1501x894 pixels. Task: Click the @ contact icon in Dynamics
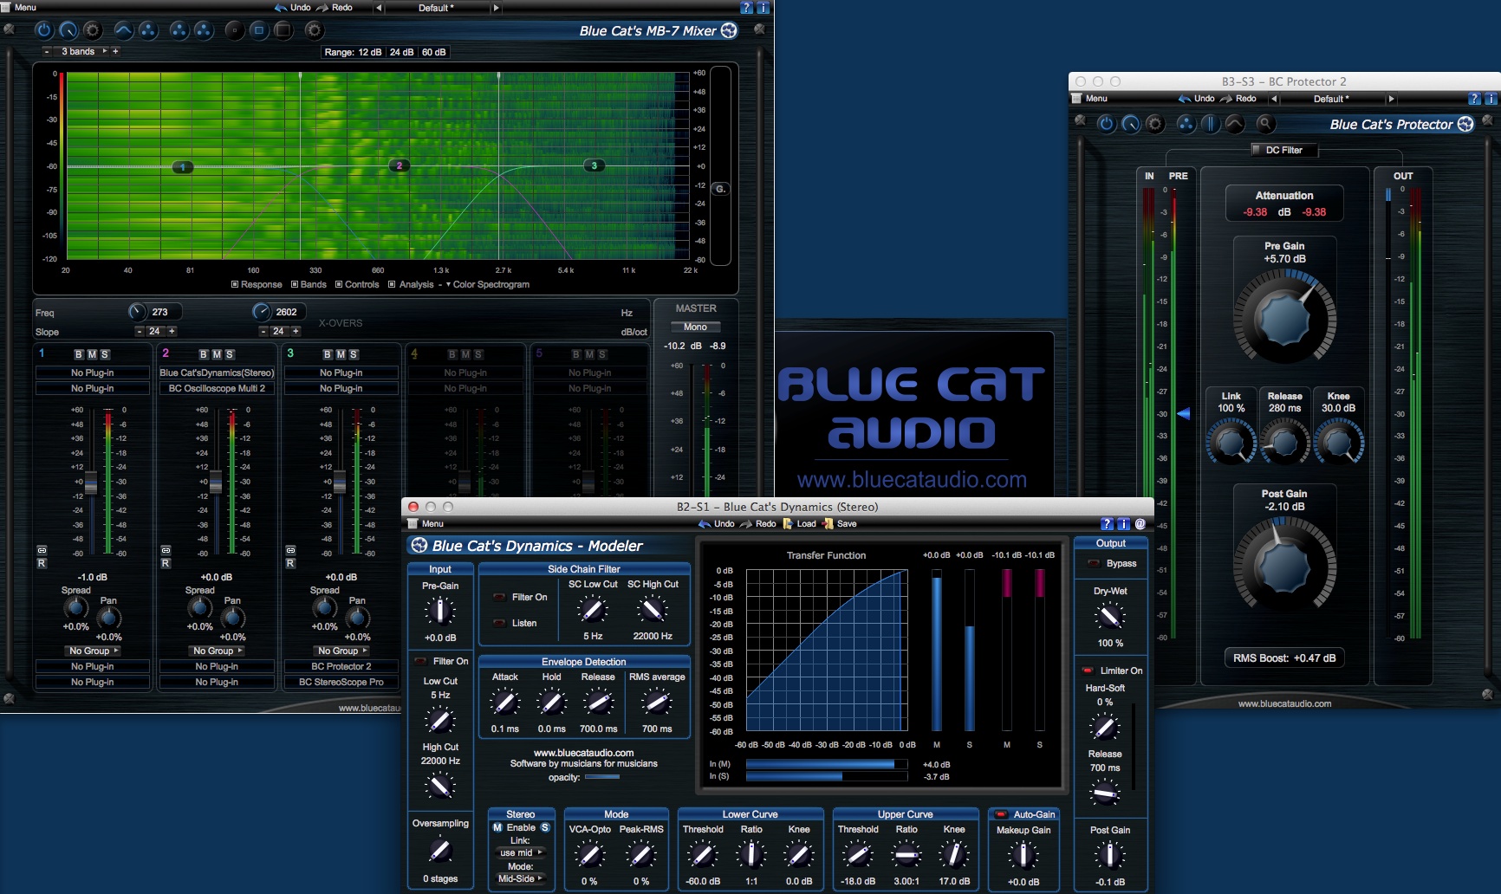pos(1140,523)
